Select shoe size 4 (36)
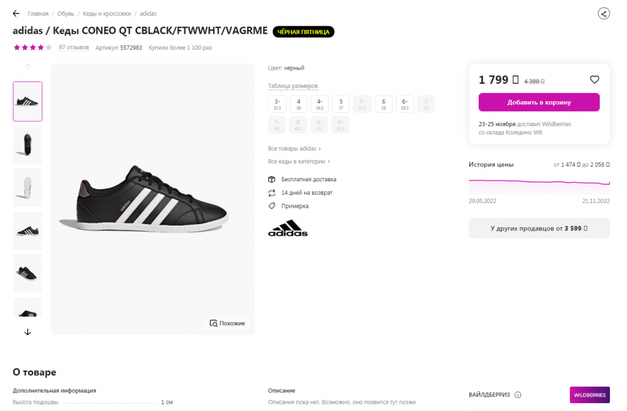 (298, 104)
